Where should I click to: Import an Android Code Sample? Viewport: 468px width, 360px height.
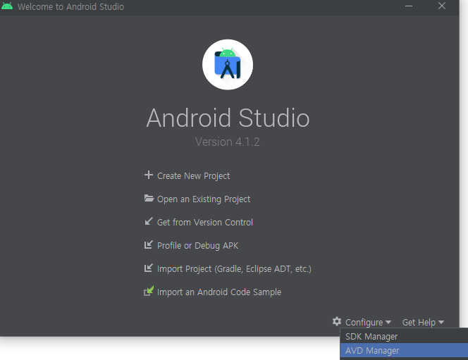(x=219, y=292)
